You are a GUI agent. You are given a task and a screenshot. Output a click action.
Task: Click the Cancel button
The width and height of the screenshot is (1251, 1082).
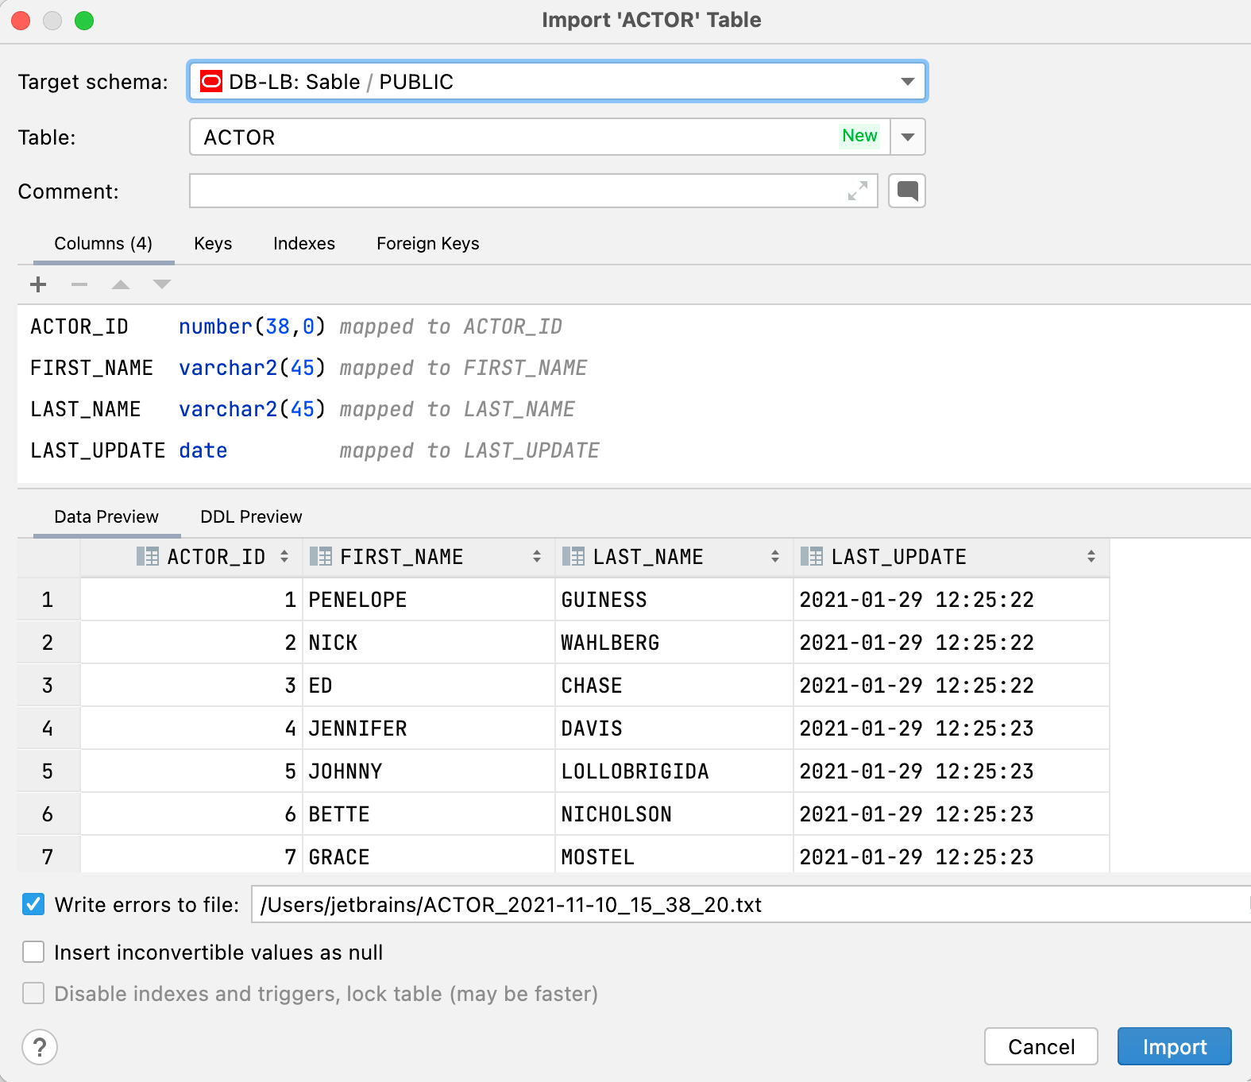click(1041, 1047)
